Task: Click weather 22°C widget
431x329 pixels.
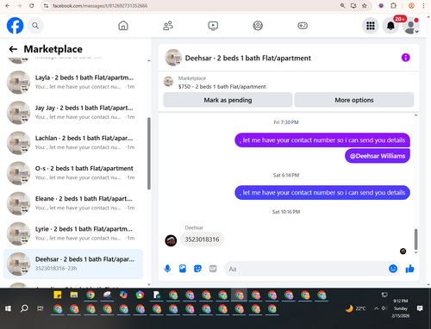Action: [x=355, y=308]
